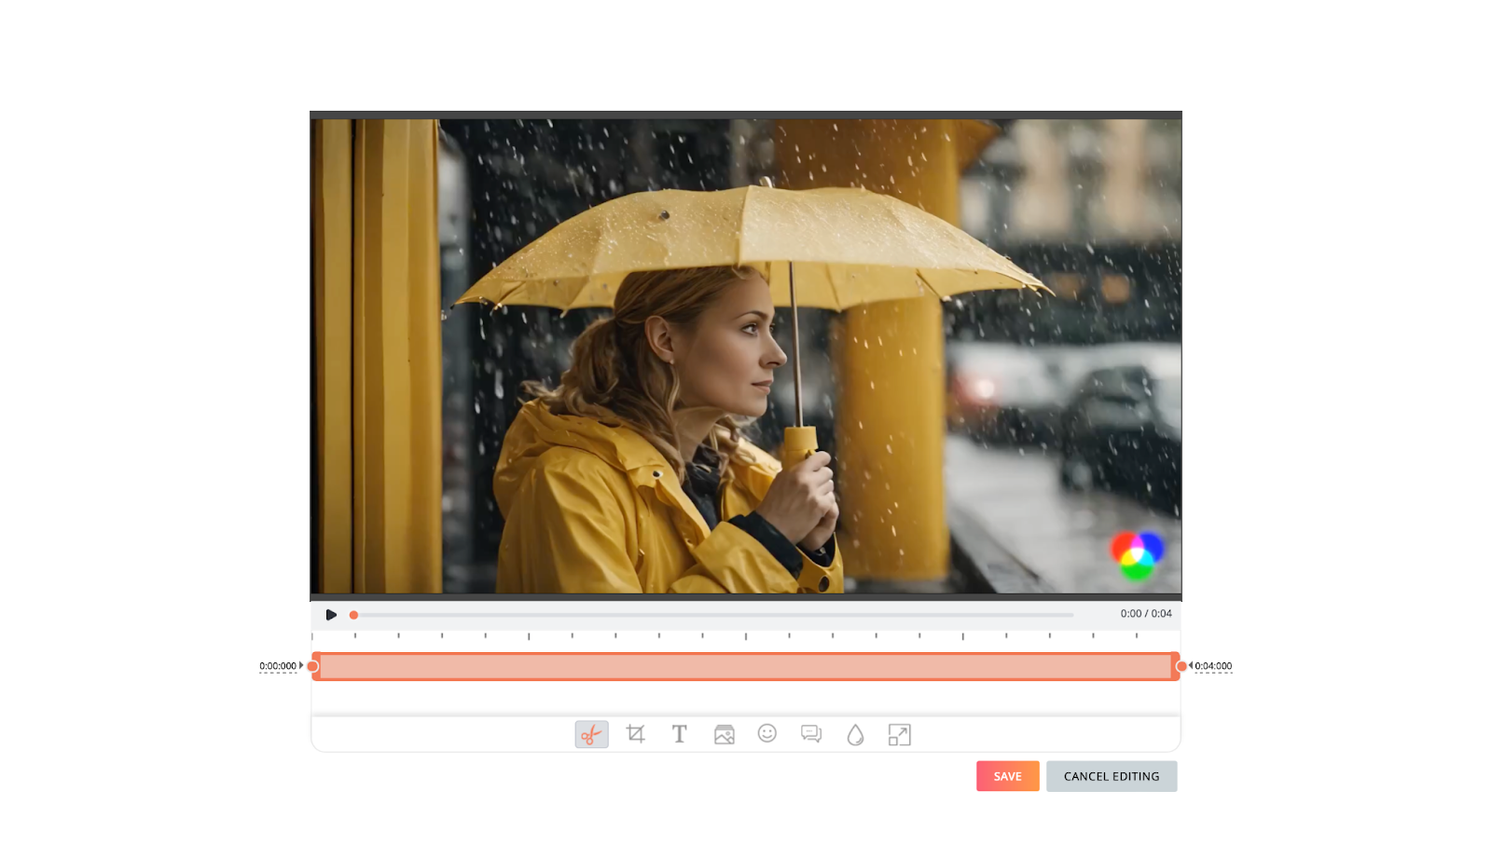Open the emoji sticker tool
The height and width of the screenshot is (845, 1492).
pos(767,733)
